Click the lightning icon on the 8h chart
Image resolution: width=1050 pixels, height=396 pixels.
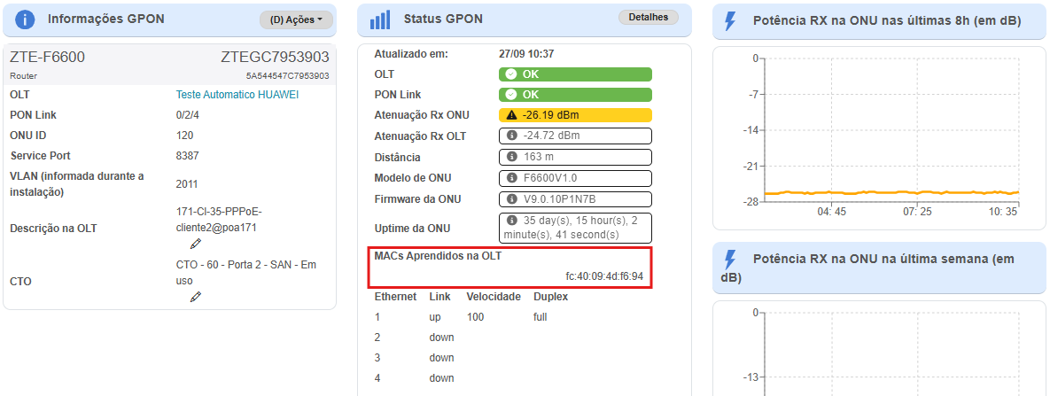click(730, 21)
